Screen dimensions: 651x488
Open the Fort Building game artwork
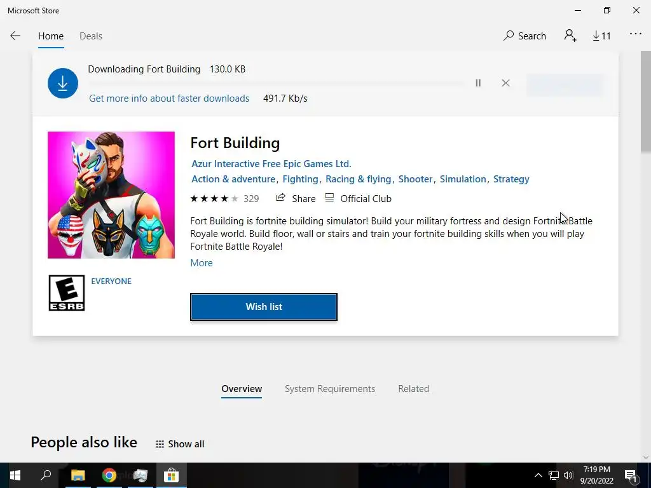click(x=111, y=195)
